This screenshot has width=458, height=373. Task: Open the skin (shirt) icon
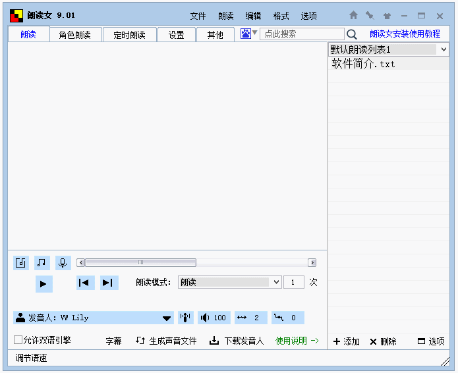click(387, 16)
